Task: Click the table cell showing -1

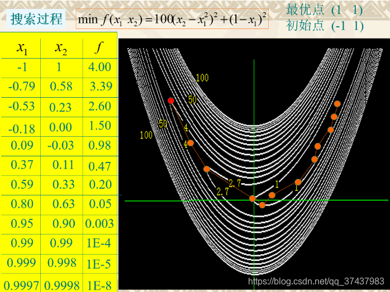Action: [22, 68]
